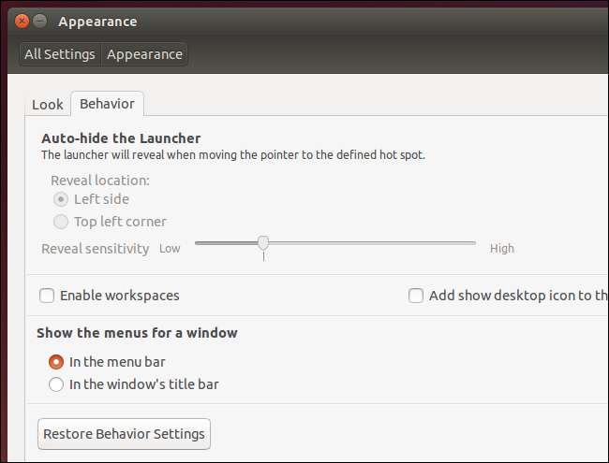Select In the menu bar option
609x463 pixels.
pos(56,361)
